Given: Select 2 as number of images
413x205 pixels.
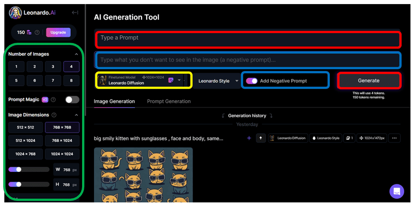Looking at the screenshot, I should 35,67.
